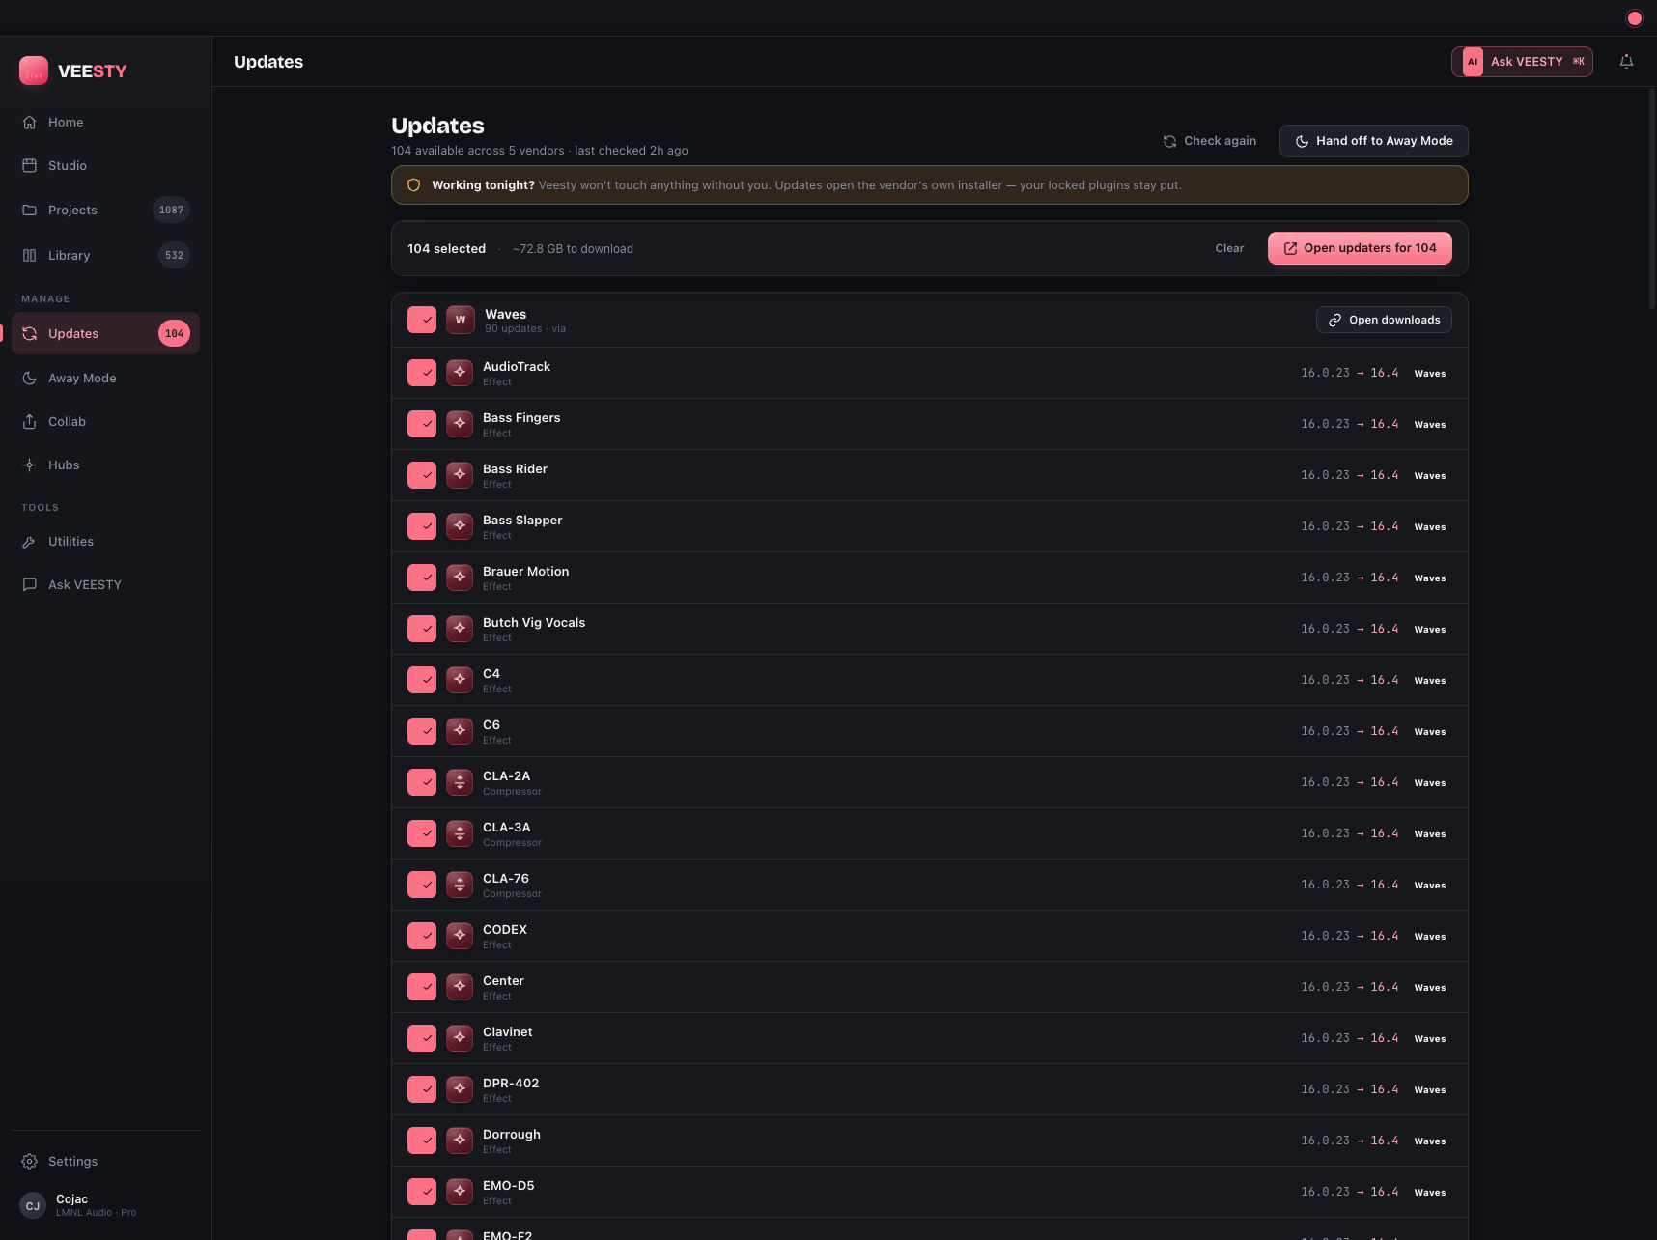The width and height of the screenshot is (1657, 1240).
Task: Navigate to Collab
Action: coord(105,422)
